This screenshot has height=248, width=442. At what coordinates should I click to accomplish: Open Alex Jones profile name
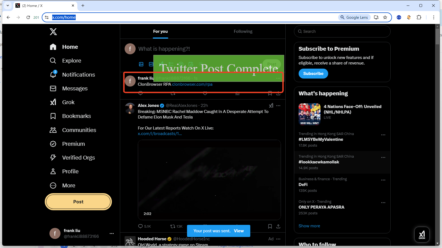pyautogui.click(x=148, y=106)
